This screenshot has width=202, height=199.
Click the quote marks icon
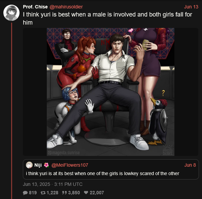coord(64,193)
